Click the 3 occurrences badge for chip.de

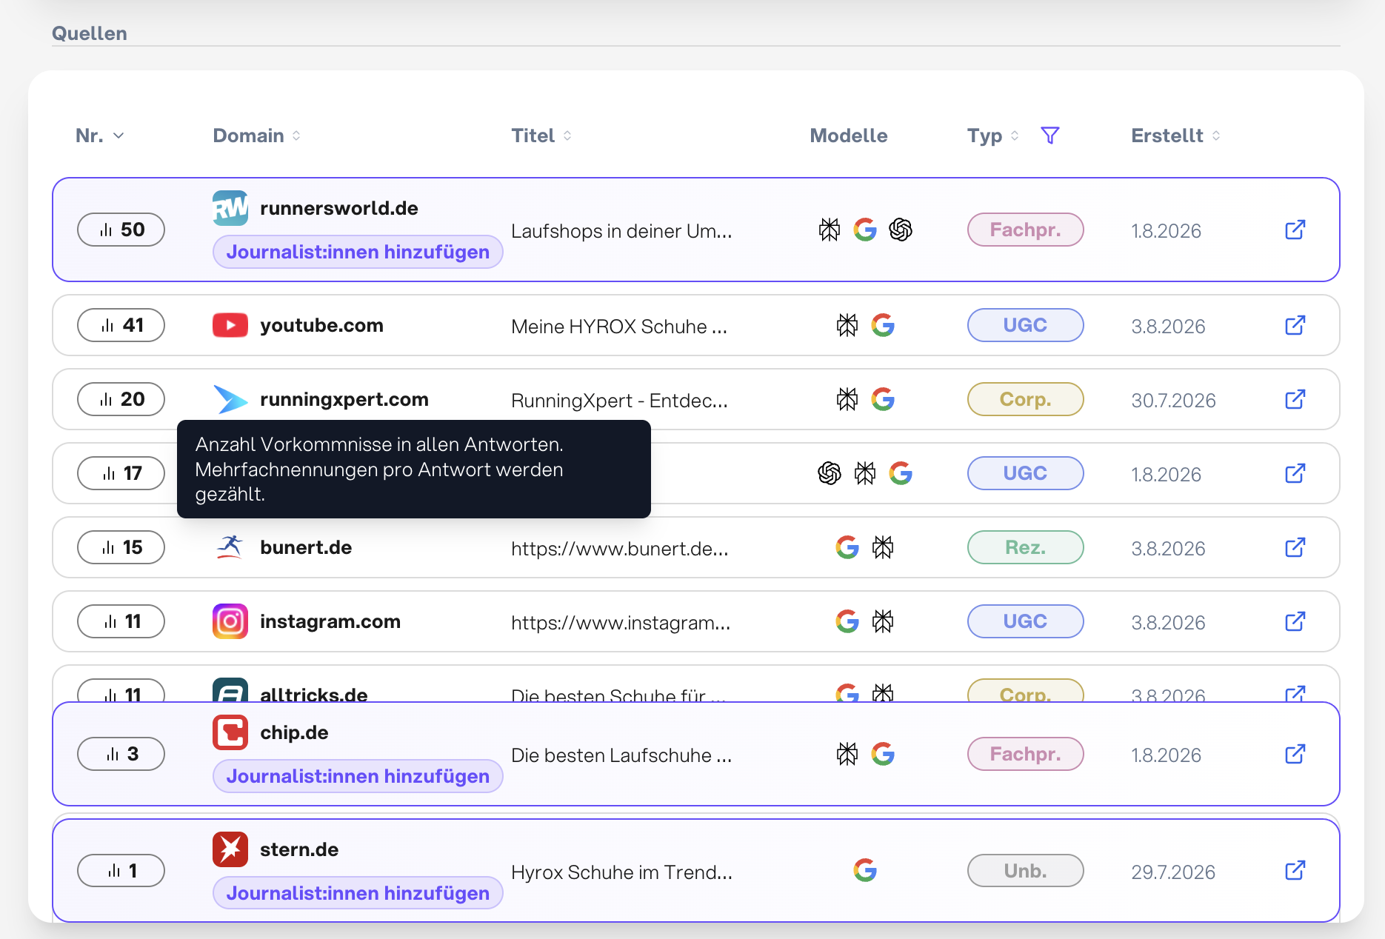pos(121,754)
